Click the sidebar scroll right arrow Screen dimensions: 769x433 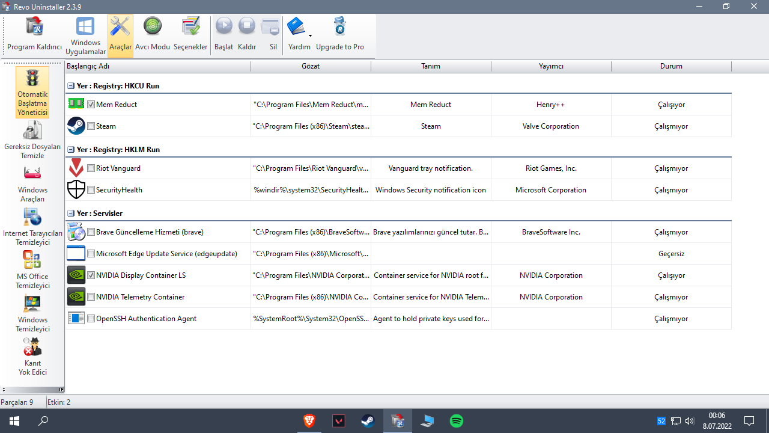[x=61, y=390]
